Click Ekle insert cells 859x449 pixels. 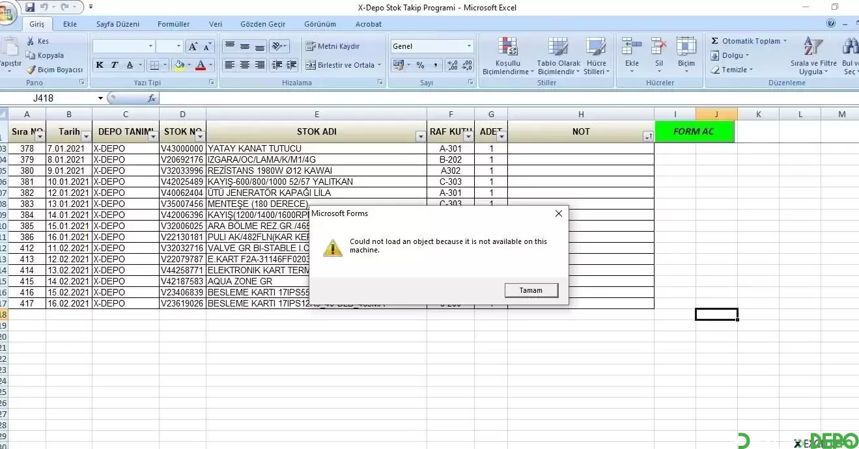point(632,55)
